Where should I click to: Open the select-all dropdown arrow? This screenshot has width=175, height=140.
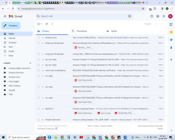[x=41, y=24]
